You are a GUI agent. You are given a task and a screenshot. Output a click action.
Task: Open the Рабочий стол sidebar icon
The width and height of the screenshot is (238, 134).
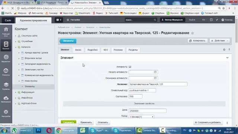(6, 32)
